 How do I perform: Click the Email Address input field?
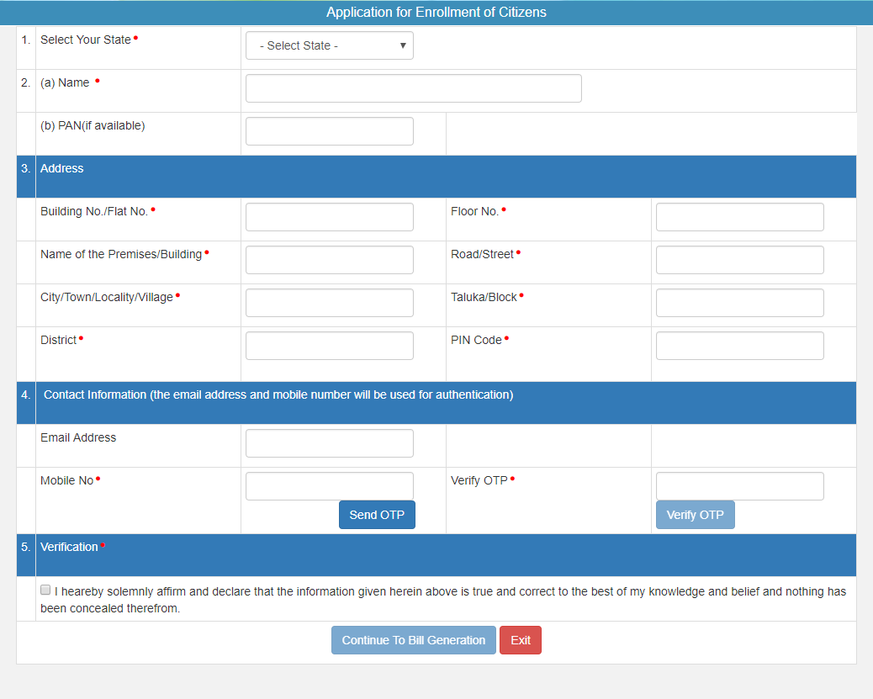tap(329, 442)
